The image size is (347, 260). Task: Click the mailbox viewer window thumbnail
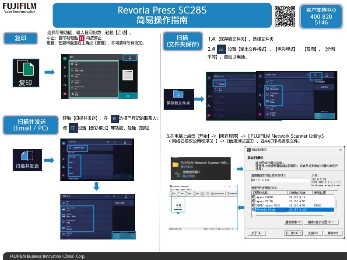click(200, 207)
